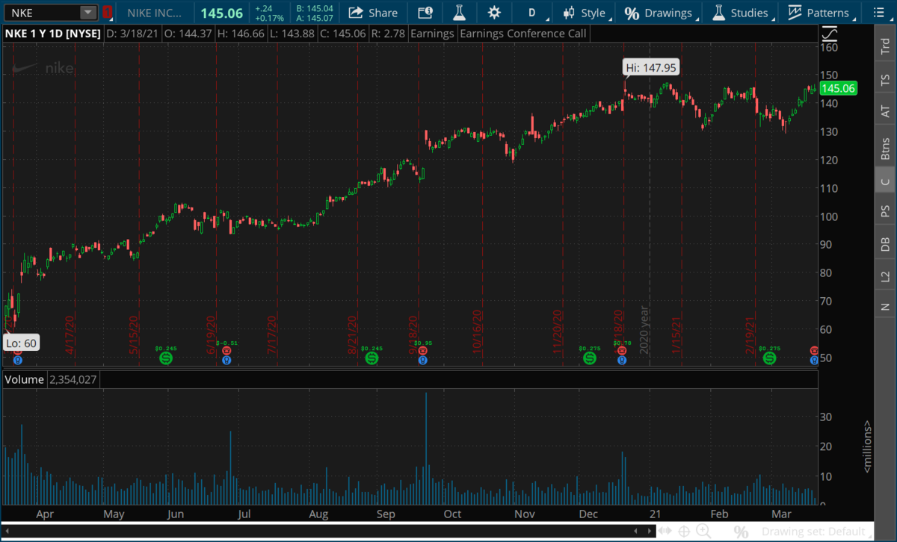Select the crosshair pointer icon on bottom bar

(x=684, y=532)
